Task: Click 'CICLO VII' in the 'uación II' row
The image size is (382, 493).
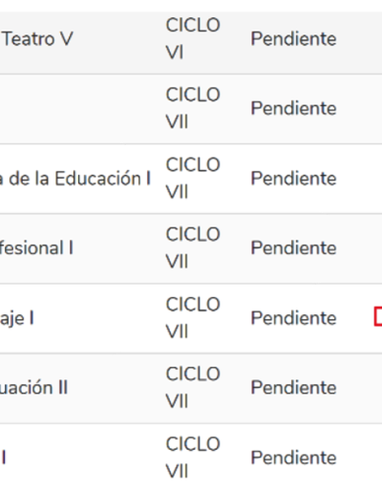Action: 193,387
